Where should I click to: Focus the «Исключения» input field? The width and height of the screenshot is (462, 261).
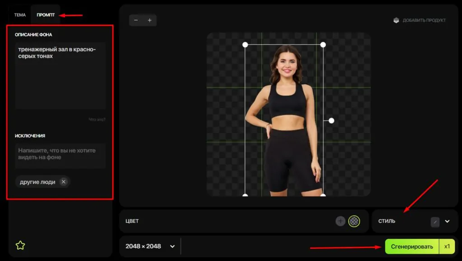(x=60, y=154)
